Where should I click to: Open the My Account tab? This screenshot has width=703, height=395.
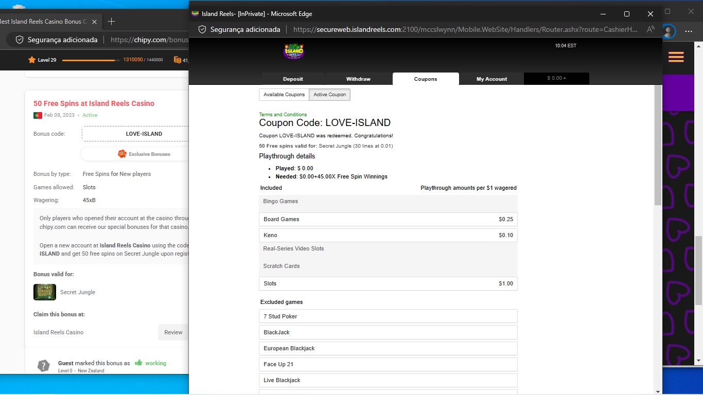[491, 79]
